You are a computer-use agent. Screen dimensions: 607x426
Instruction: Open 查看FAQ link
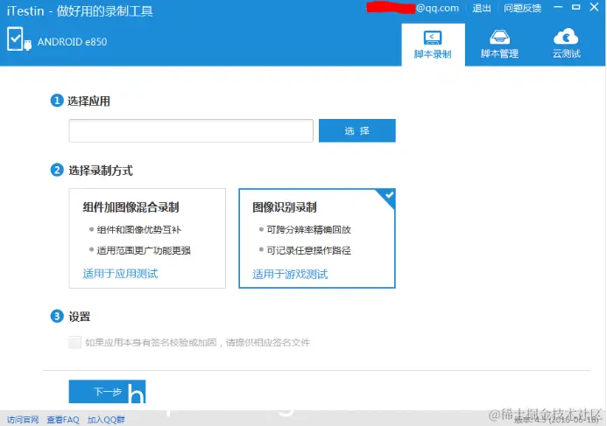tap(63, 419)
